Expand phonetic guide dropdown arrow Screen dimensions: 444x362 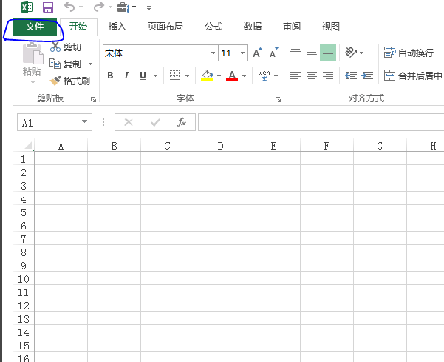tap(276, 76)
